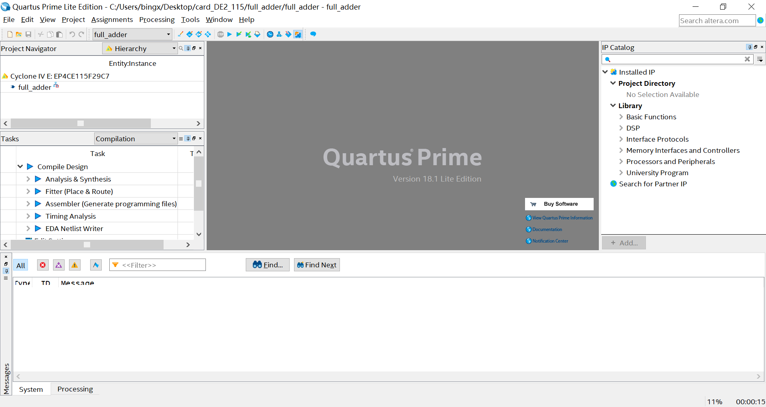Toggle pin on Tasks panel
This screenshot has width=766, height=407.
[x=188, y=138]
